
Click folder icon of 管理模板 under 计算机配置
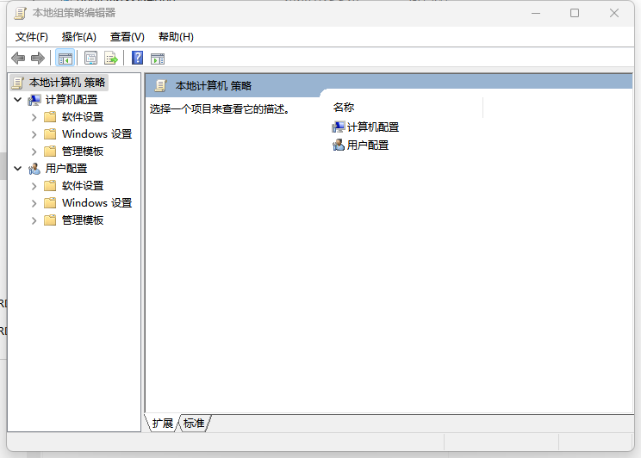(x=50, y=152)
